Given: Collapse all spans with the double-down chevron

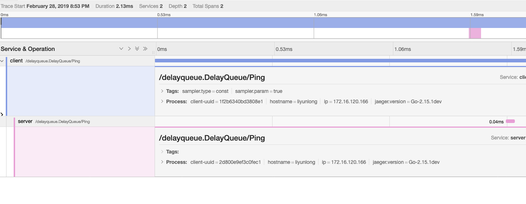Looking at the screenshot, I should coord(137,49).
